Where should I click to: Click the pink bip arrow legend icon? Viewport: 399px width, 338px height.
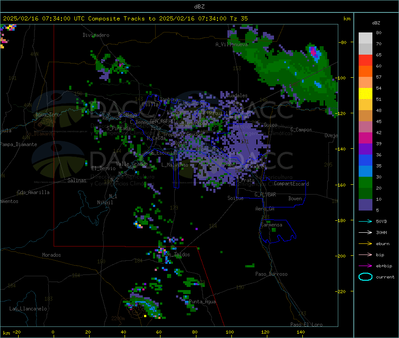[365, 254]
